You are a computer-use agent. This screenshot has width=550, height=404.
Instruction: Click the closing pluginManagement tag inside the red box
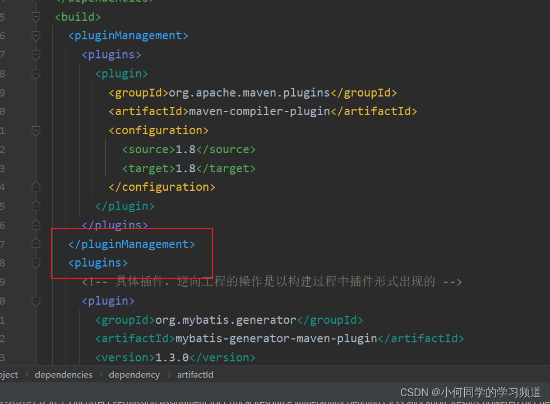[x=131, y=244]
